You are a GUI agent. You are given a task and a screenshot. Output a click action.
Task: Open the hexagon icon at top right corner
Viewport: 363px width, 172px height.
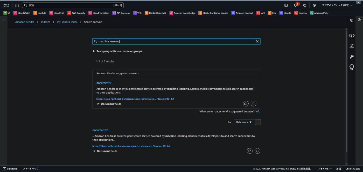[x=359, y=20]
